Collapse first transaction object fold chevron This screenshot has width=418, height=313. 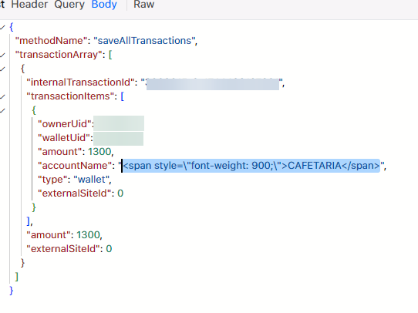(x=2, y=69)
